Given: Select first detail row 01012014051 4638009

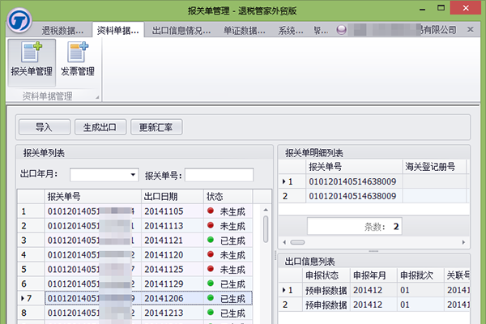Looking at the screenshot, I should pos(373,181).
